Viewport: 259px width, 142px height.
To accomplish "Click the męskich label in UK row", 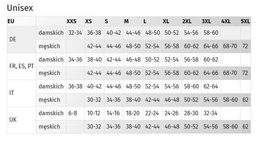I will (x=49, y=127).
